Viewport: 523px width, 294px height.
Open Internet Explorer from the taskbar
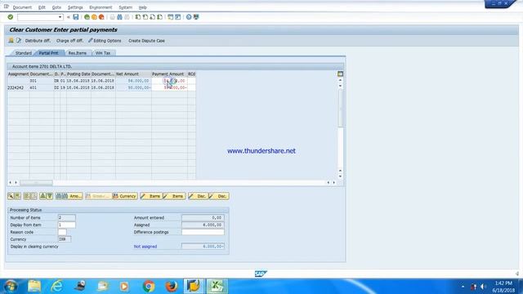57,286
